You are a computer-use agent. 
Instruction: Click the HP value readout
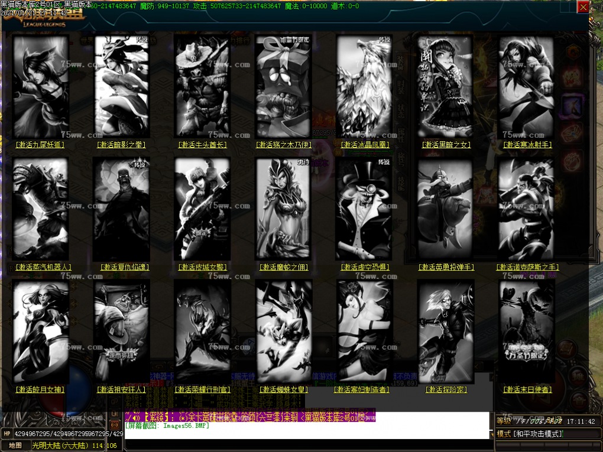click(x=69, y=434)
